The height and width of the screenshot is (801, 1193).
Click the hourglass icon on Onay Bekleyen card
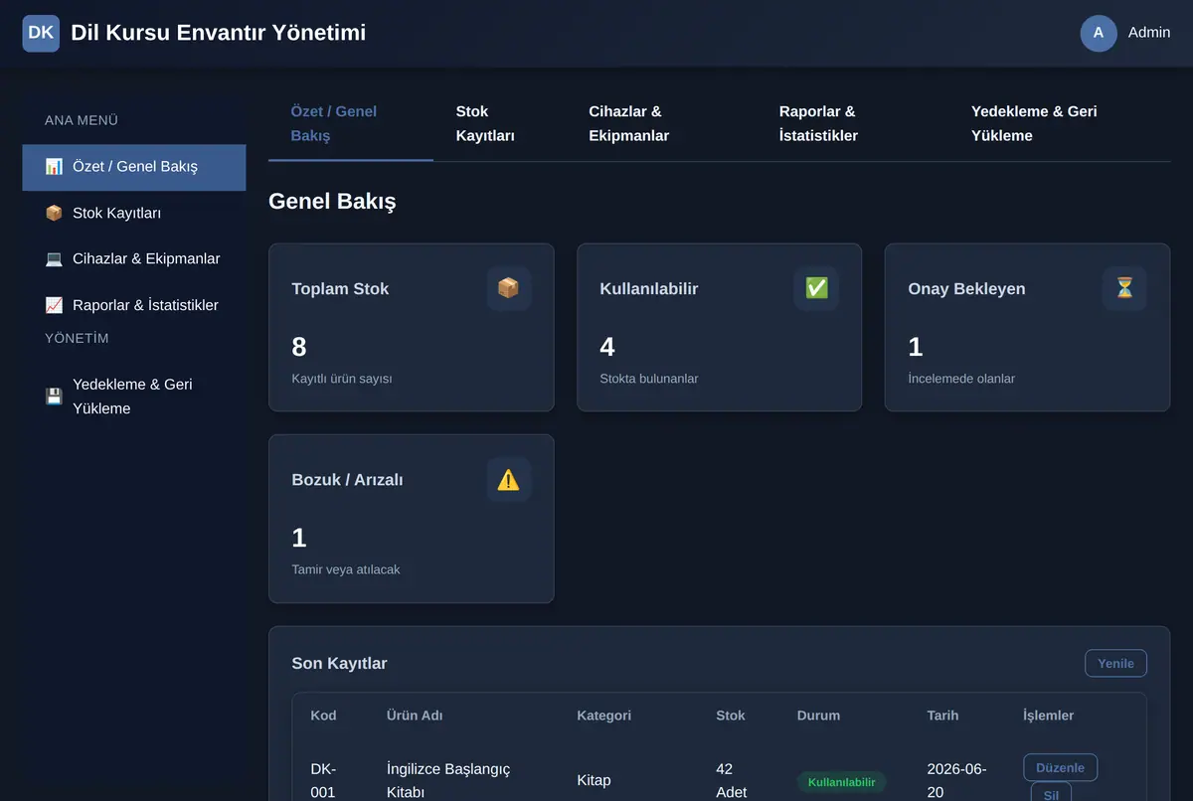click(1124, 288)
